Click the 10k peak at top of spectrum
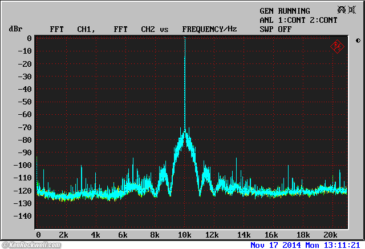Viewport: 365px width, 249px height. [x=185, y=39]
